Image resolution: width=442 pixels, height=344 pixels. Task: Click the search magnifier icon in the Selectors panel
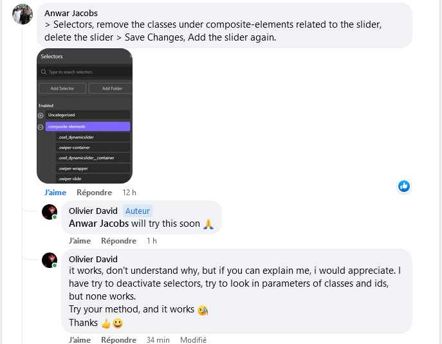point(44,72)
